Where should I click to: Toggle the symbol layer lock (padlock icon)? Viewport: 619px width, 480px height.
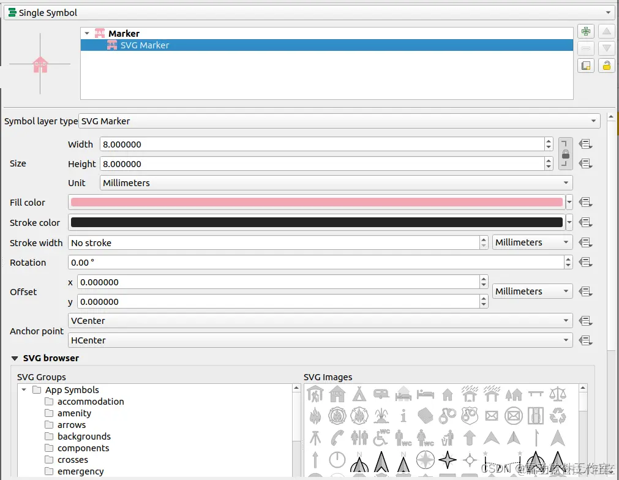[607, 66]
